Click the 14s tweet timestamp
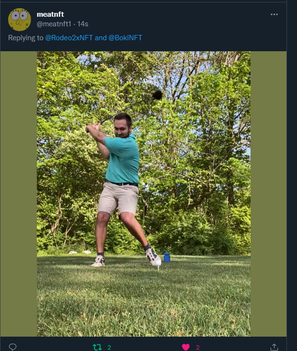 (x=83, y=24)
